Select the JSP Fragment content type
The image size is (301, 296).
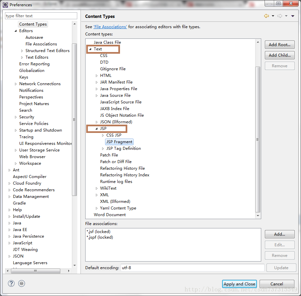[119, 142]
